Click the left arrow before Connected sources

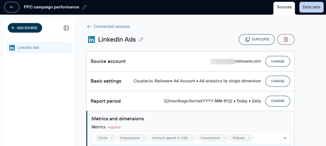pyautogui.click(x=89, y=26)
